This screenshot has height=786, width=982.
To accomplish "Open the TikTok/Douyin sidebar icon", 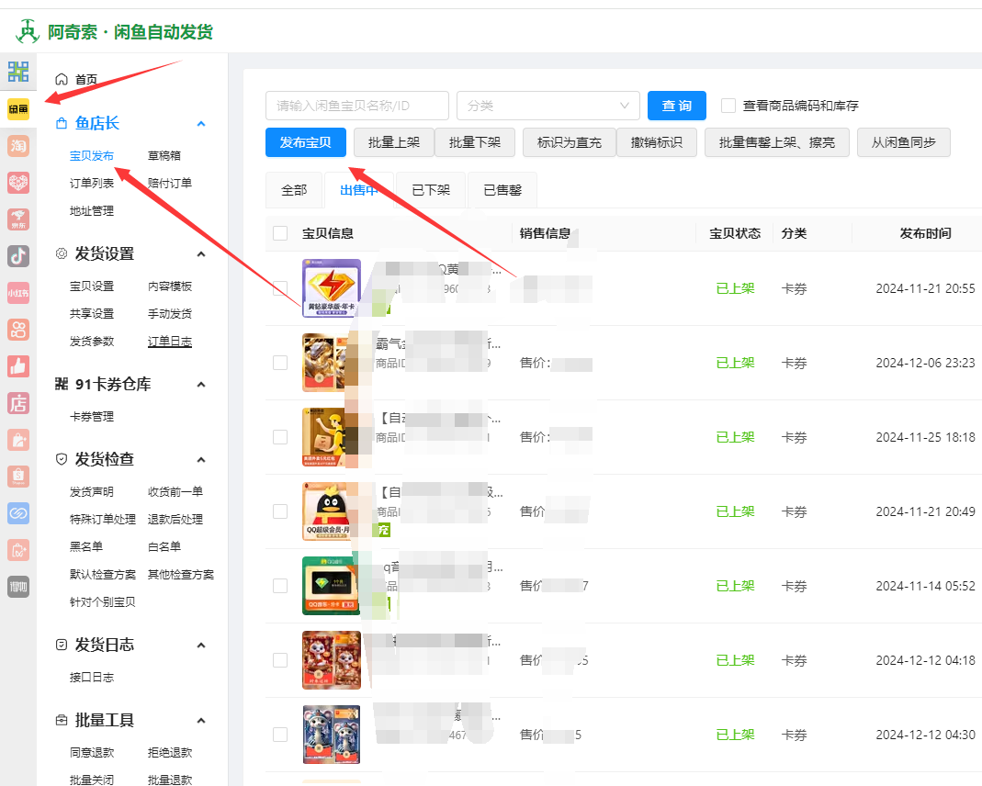I will 18,256.
